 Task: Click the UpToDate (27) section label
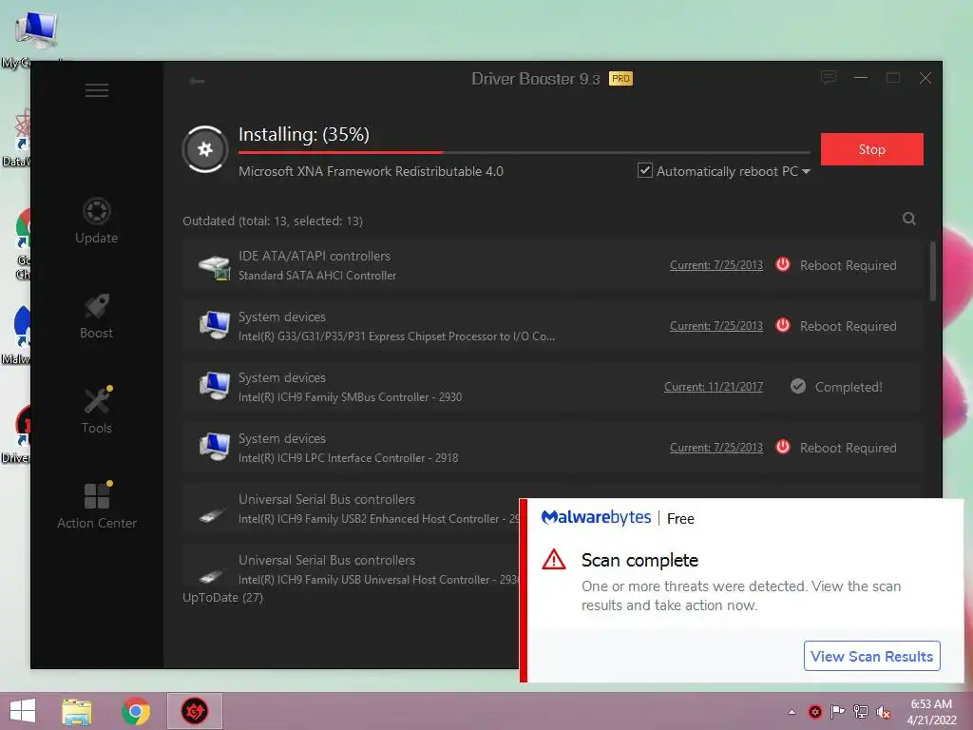coord(222,597)
